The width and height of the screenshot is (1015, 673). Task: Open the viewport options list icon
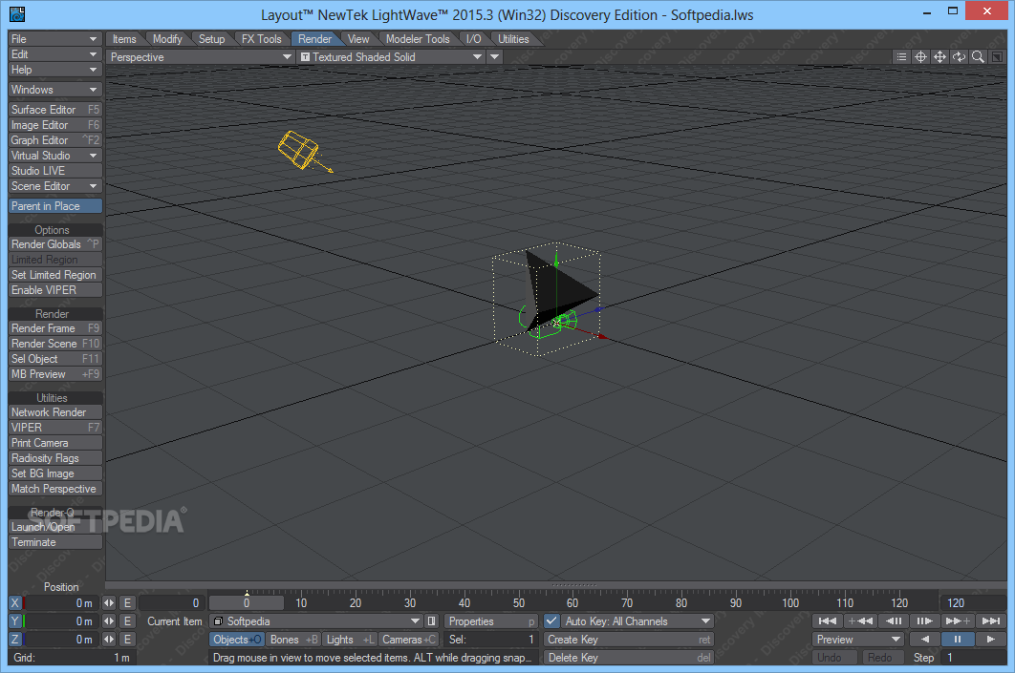point(901,57)
